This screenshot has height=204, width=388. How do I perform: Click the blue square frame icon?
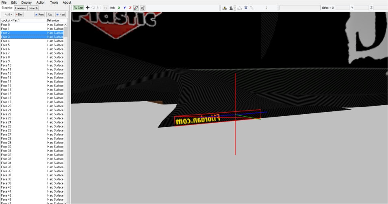246,8
